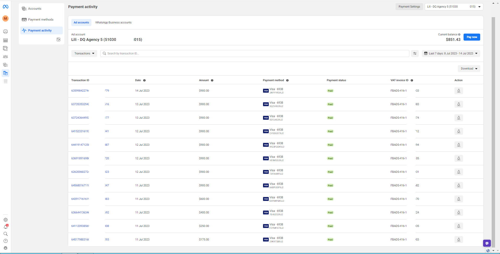Download invoice for the $250.00 transaction
The image size is (500, 254).
459,226
